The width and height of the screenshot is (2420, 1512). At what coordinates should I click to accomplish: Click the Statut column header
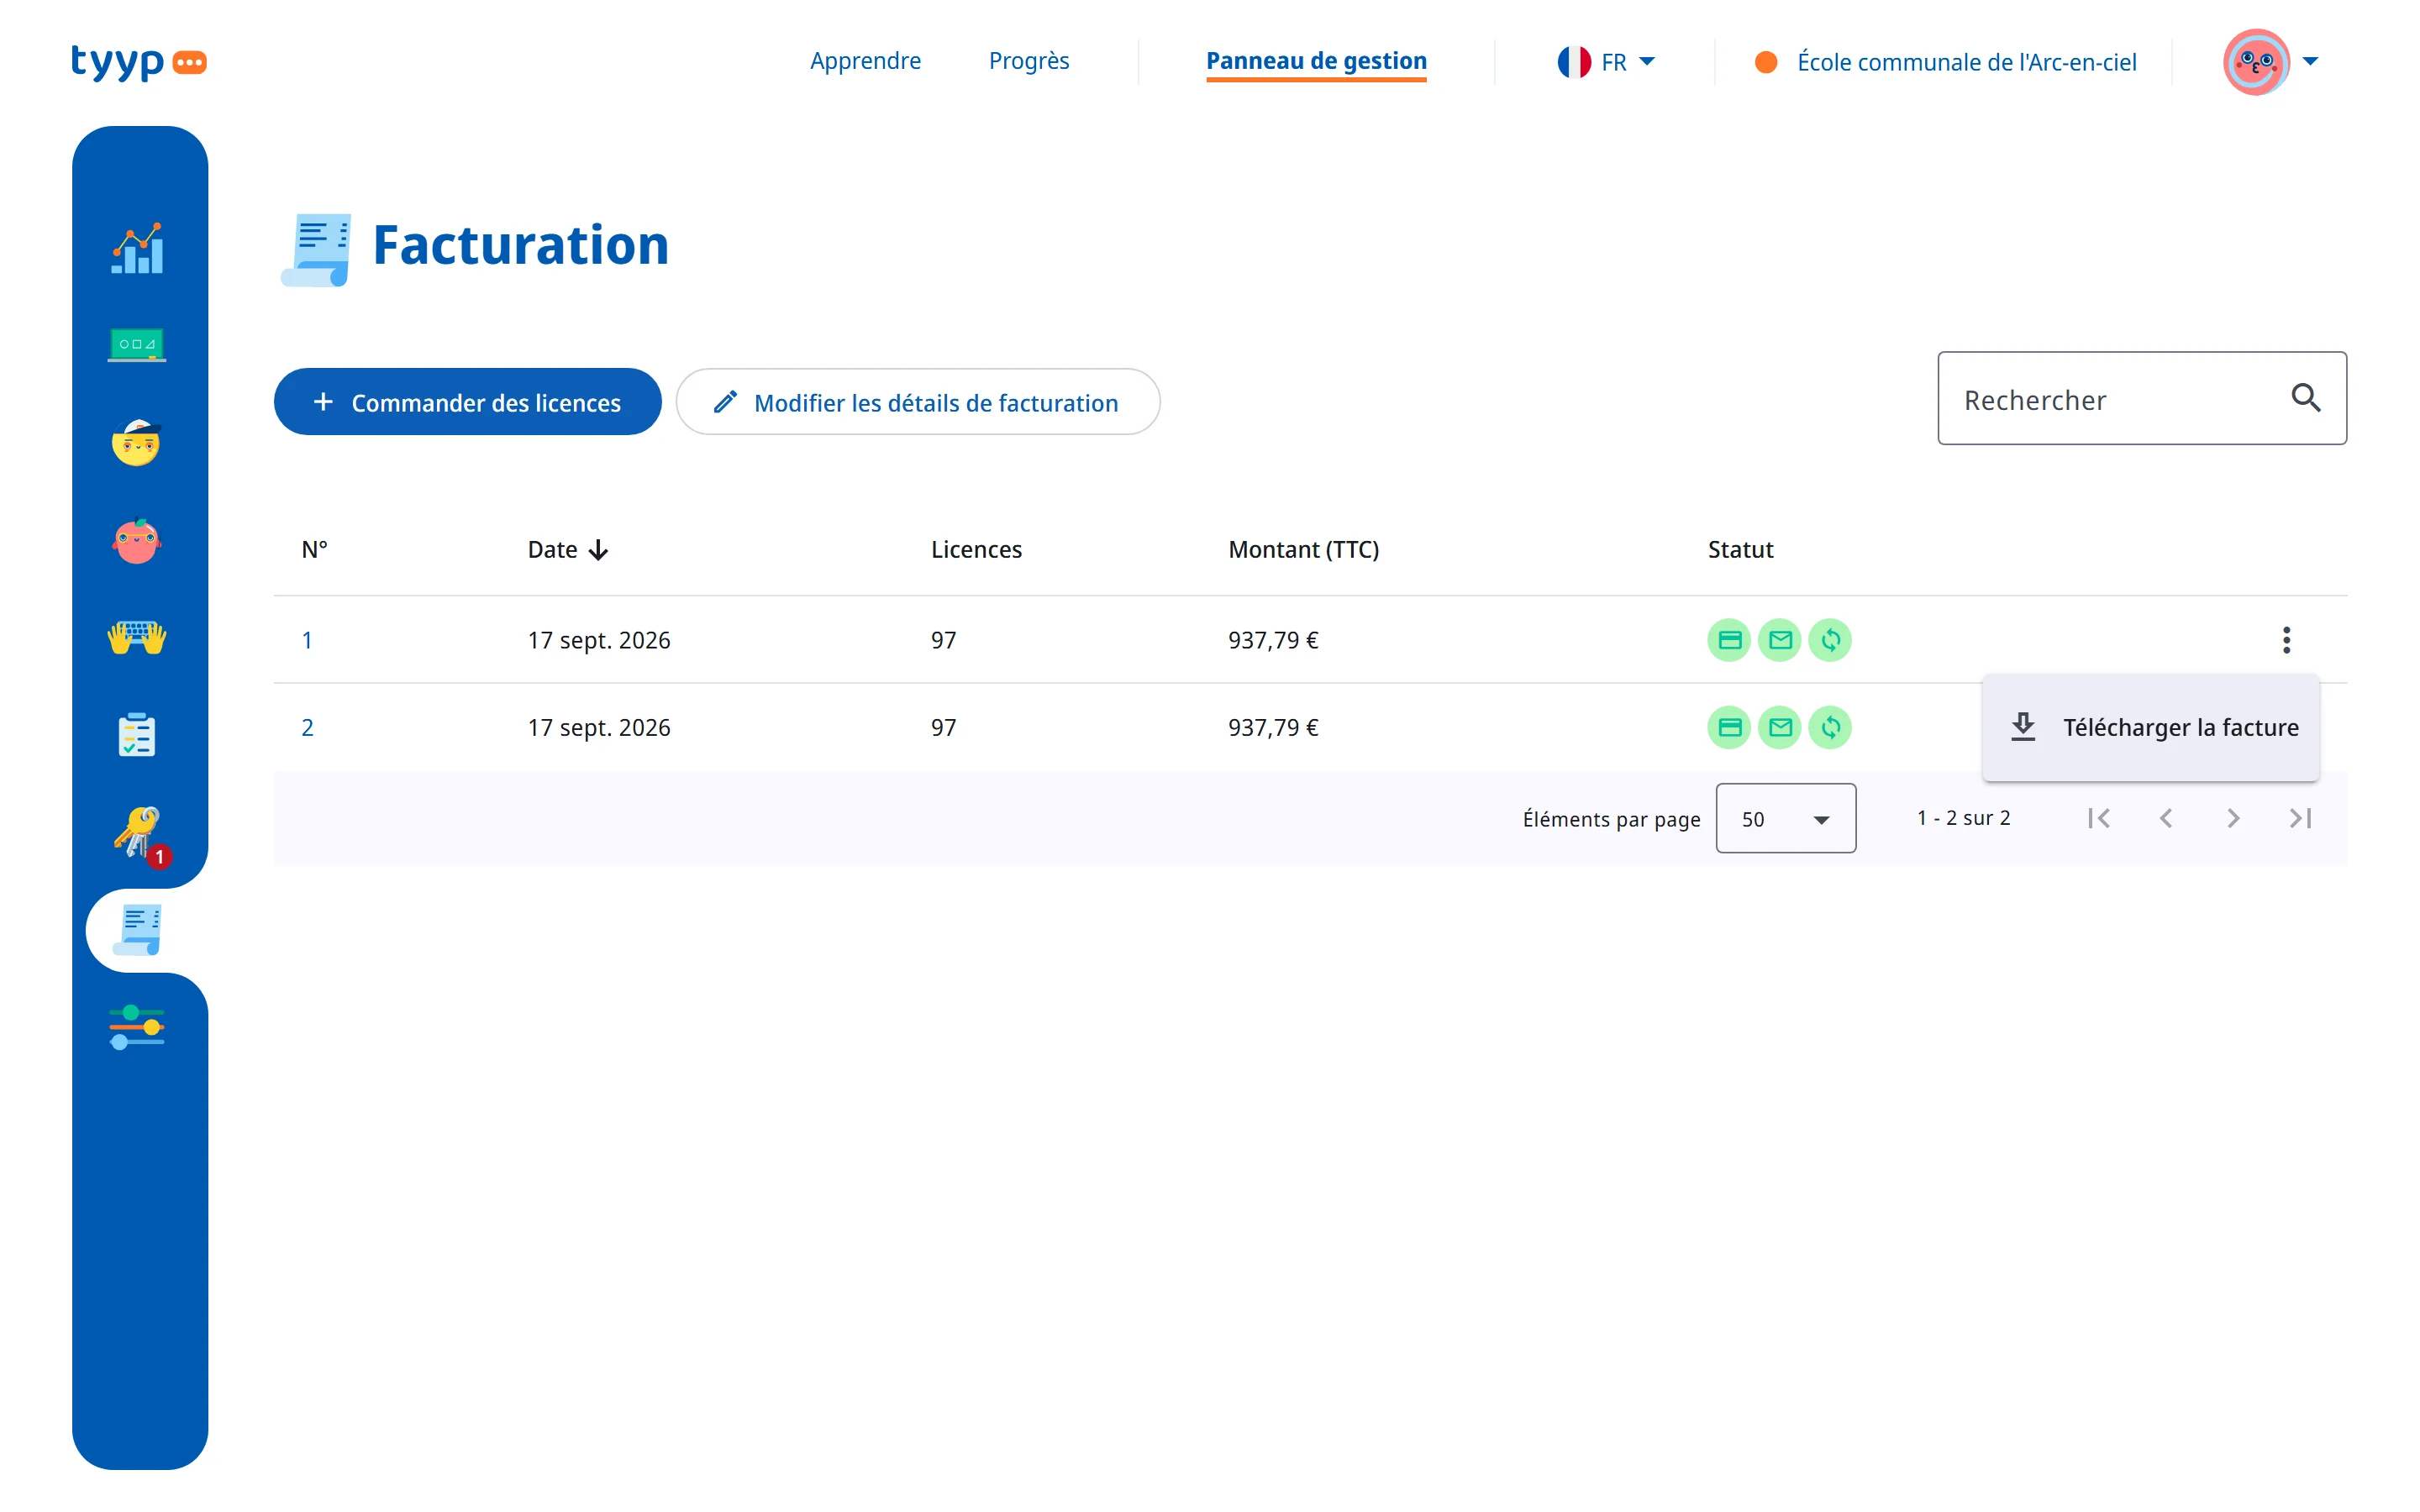1740,550
